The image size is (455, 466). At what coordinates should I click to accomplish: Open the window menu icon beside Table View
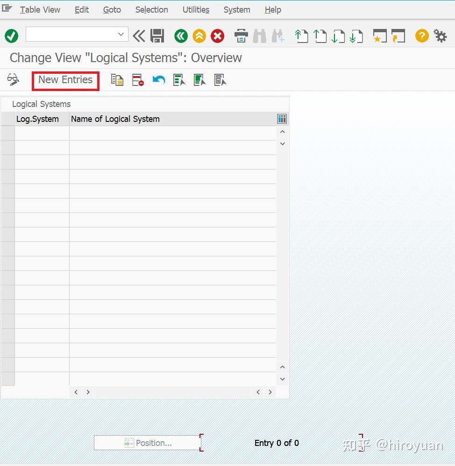pos(7,8)
